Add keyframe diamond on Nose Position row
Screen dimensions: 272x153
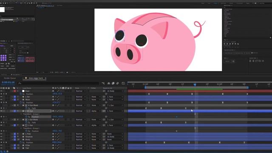click(x=4, y=102)
